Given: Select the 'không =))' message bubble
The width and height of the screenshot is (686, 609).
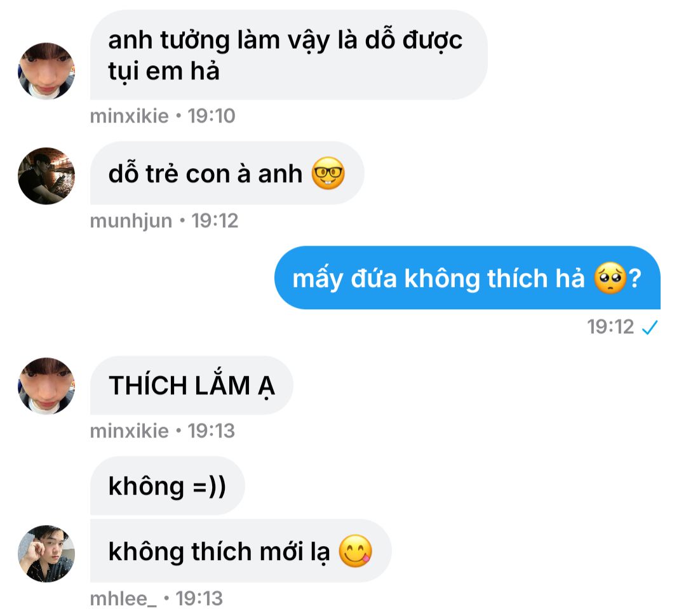Looking at the screenshot, I should pyautogui.click(x=168, y=486).
